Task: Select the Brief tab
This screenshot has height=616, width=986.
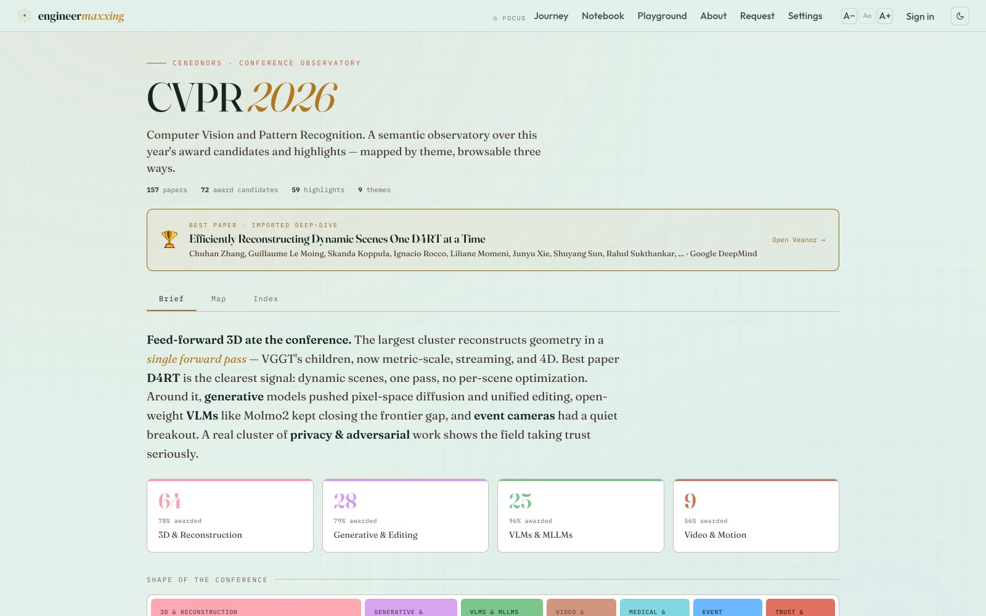Action: [x=171, y=299]
